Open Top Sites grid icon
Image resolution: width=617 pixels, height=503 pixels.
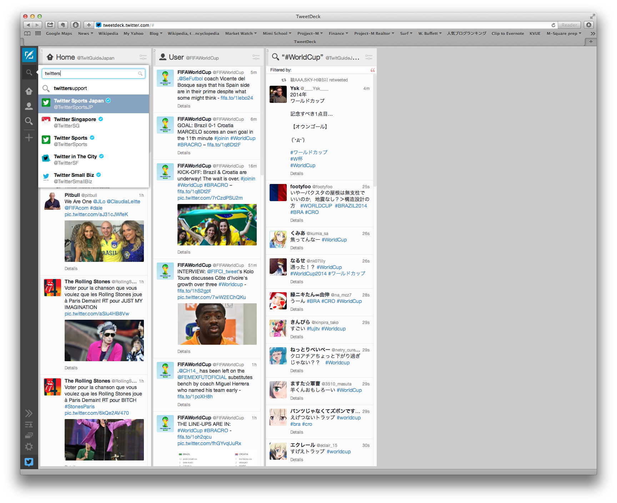coord(38,34)
